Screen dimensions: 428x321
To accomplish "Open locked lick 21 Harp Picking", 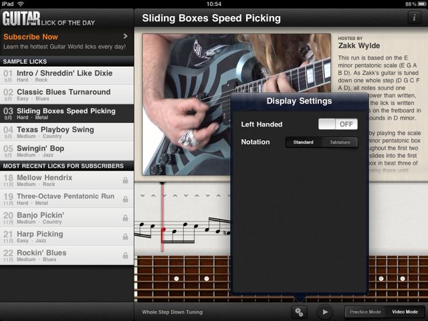I will tap(67, 236).
